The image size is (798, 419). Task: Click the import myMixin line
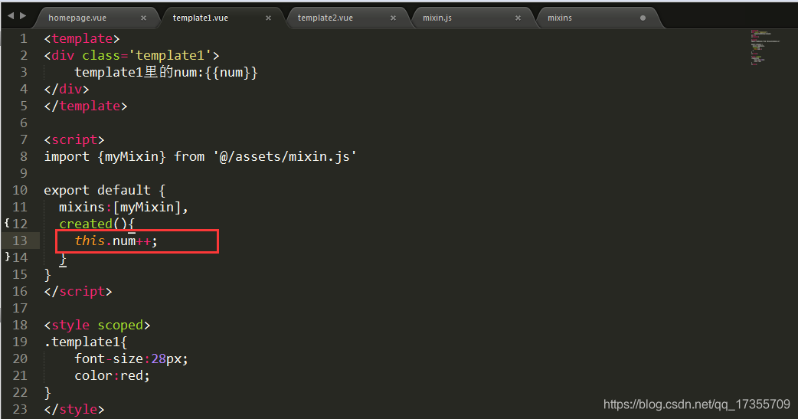click(200, 156)
